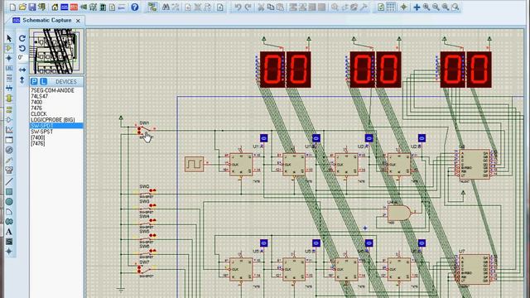
Task: Click the binoculars search icon
Action: point(166,7)
